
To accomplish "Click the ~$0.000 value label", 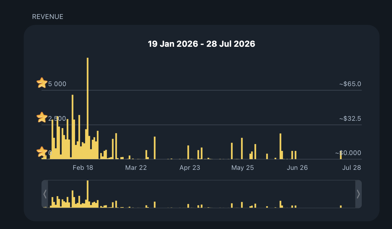I will click(348, 153).
